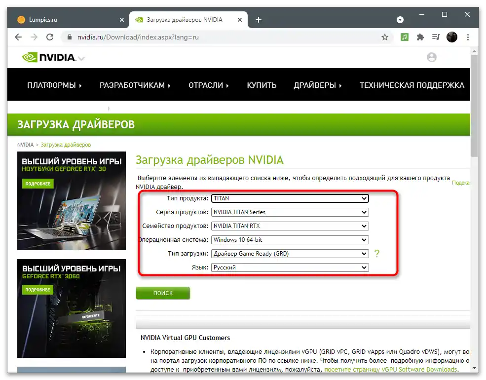
Task: Open the ПЛАТФОРМЫ menu
Action: coord(54,85)
